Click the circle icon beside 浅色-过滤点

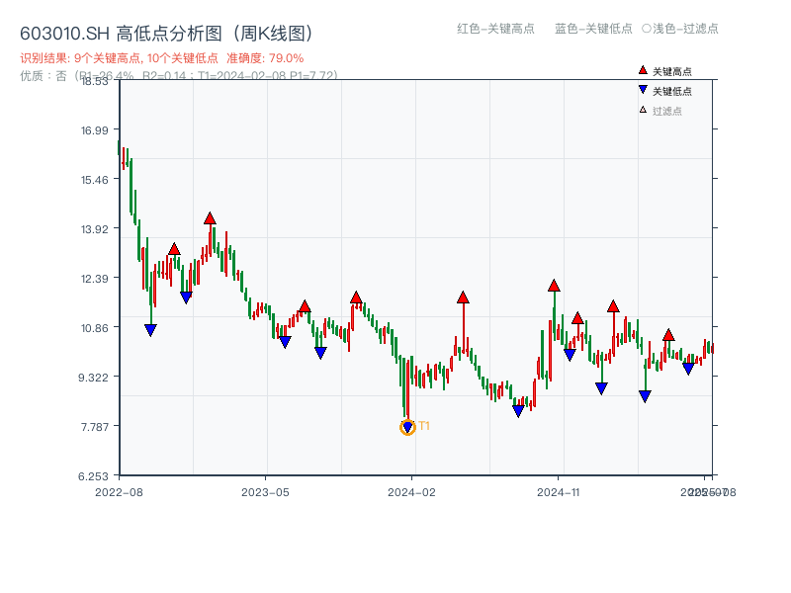click(644, 30)
